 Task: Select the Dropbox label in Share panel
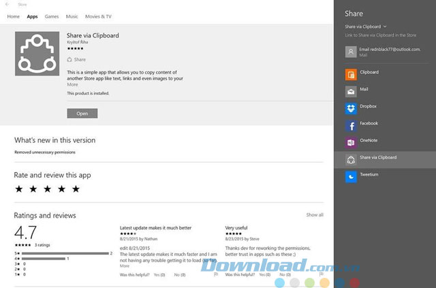[x=368, y=106]
